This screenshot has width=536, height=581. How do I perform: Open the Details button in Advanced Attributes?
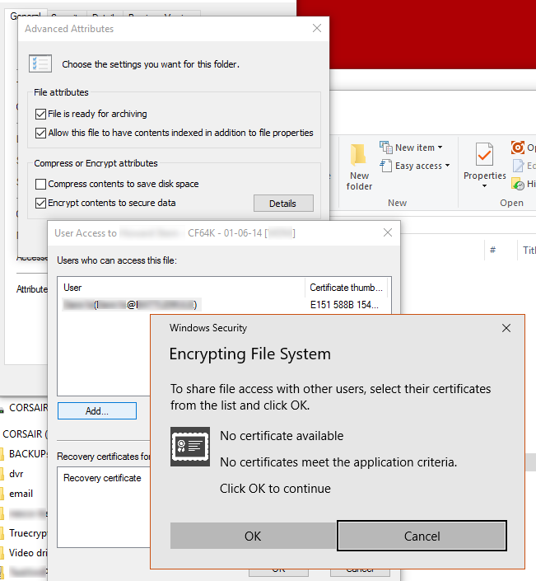pos(283,204)
